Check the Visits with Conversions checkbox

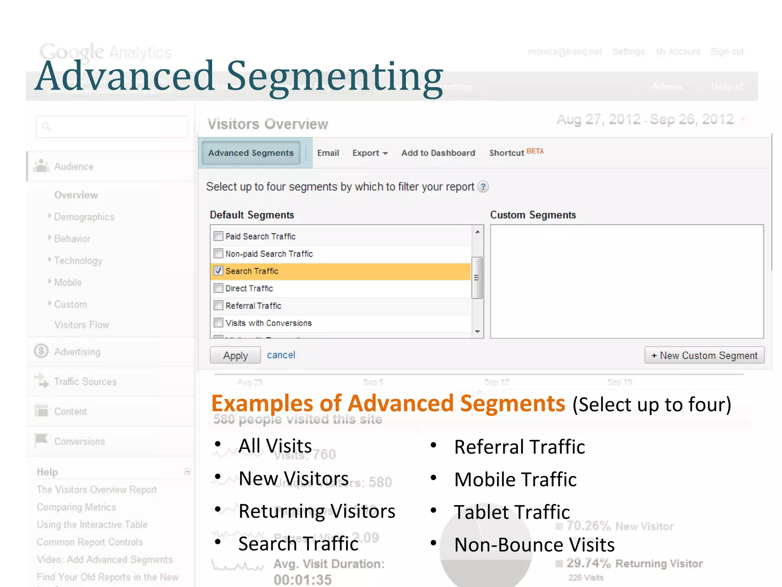point(218,323)
